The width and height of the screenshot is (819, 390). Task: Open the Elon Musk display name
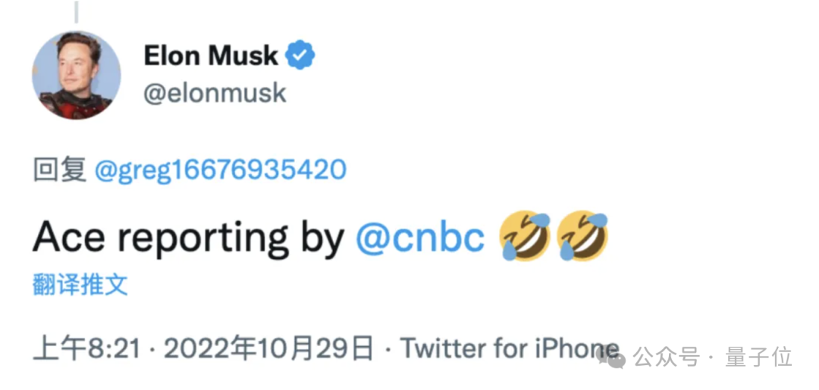click(211, 55)
